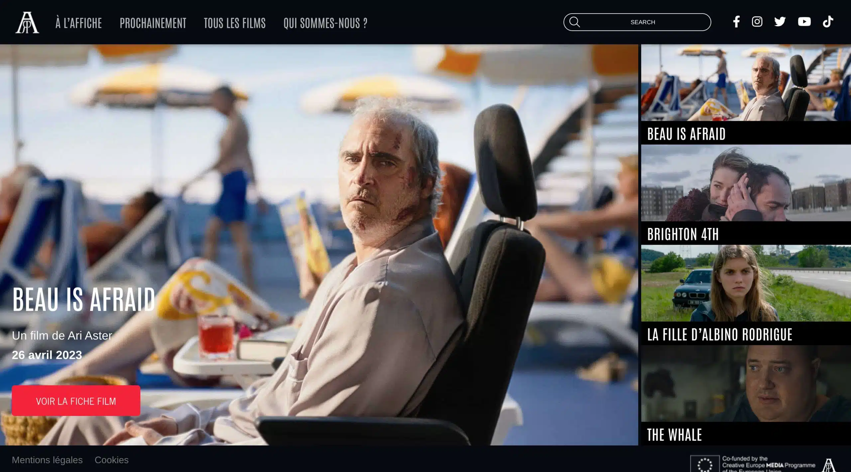Open the Instagram icon in the header
Screen dimensions: 851x472
[757, 22]
